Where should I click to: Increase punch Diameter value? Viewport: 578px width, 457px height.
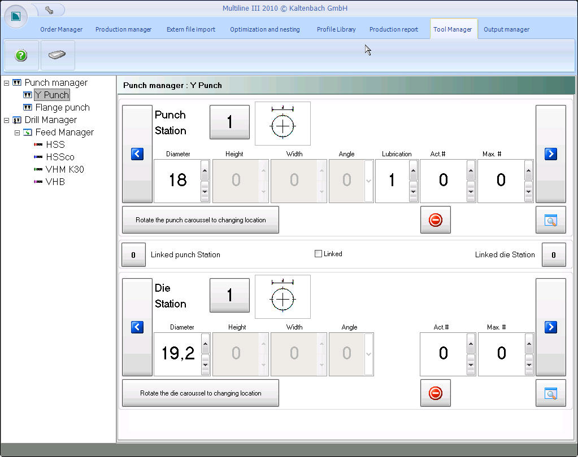pos(205,170)
